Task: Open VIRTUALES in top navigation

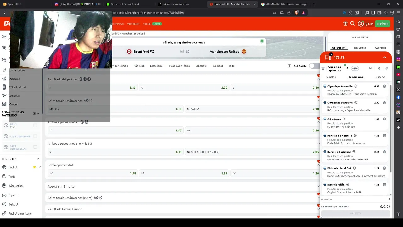Action: pyautogui.click(x=133, y=24)
